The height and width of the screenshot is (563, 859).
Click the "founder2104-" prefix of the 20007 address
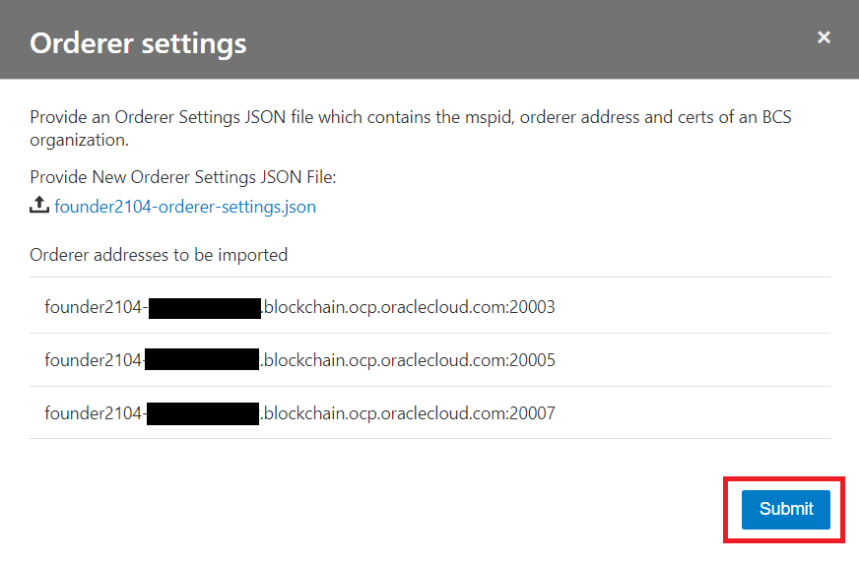(x=95, y=413)
